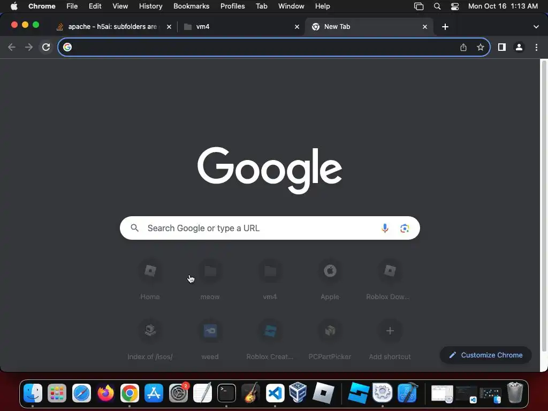Image resolution: width=548 pixels, height=411 pixels.
Task: Toggle the Chrome side panel
Action: (502, 47)
